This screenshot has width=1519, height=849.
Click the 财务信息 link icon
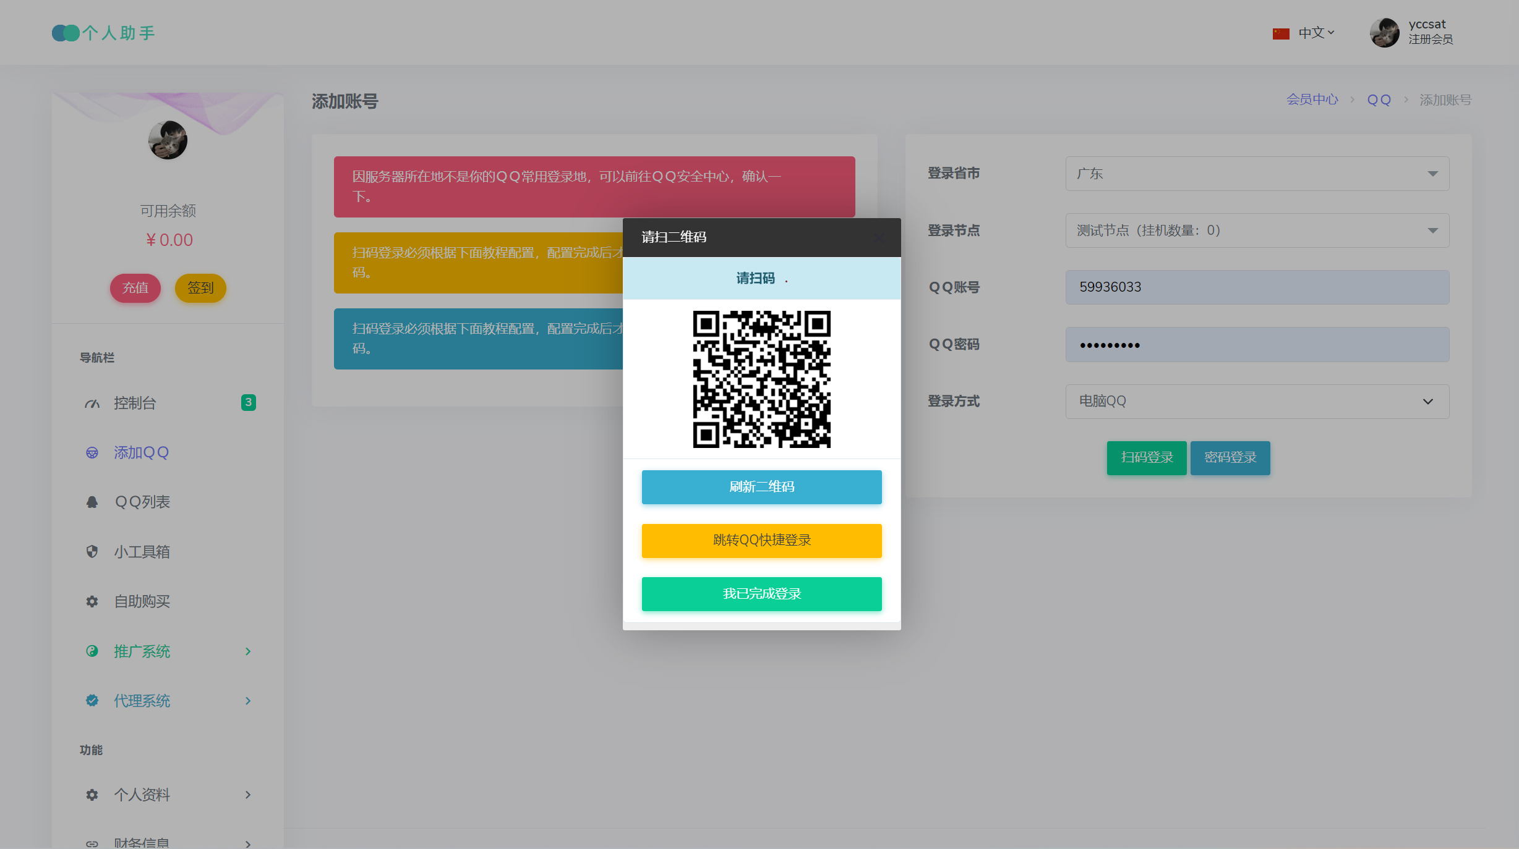pos(92,843)
